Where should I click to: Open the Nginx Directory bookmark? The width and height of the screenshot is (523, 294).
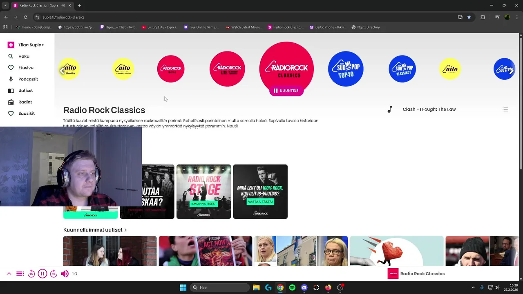pos(365,27)
